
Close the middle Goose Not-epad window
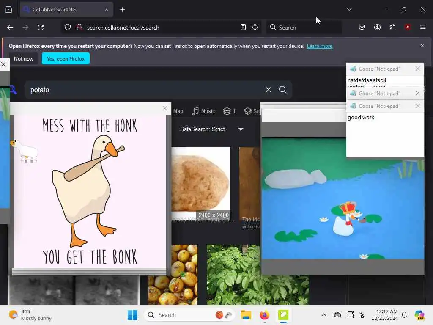coord(417,93)
